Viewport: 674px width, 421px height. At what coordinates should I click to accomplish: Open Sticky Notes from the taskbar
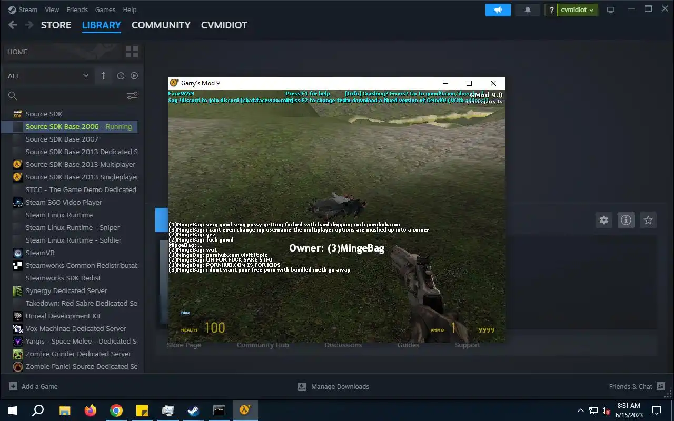coord(142,410)
